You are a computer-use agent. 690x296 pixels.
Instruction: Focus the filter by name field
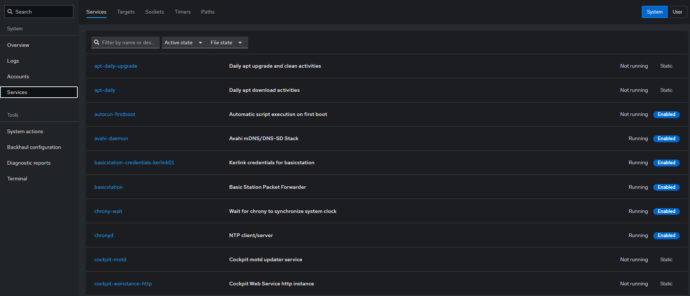126,42
